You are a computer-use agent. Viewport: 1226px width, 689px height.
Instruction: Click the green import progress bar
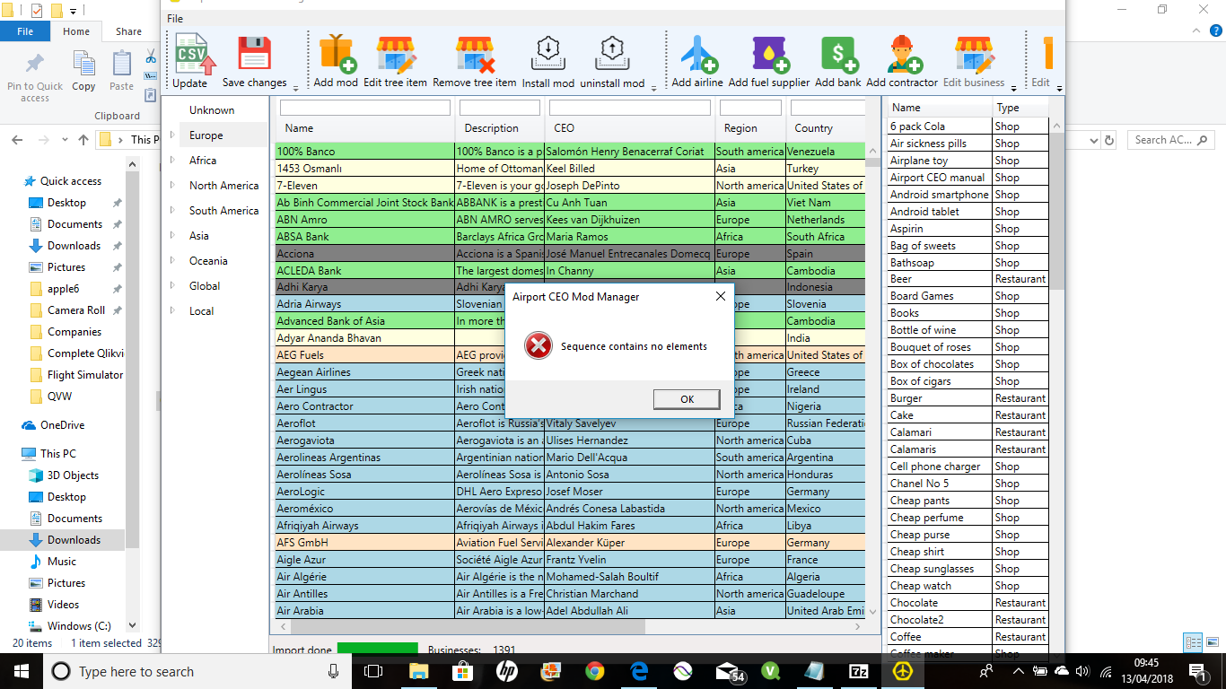pyautogui.click(x=378, y=650)
